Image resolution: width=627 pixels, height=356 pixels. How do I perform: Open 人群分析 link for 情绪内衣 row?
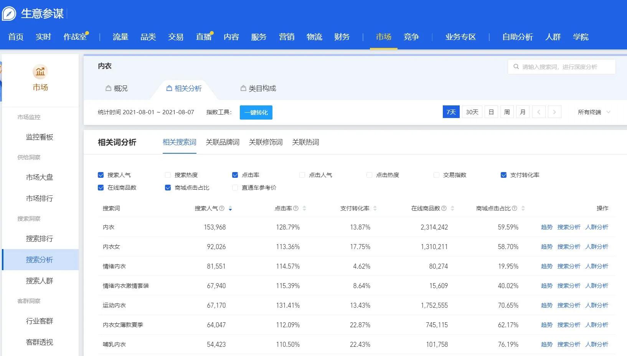click(x=597, y=266)
